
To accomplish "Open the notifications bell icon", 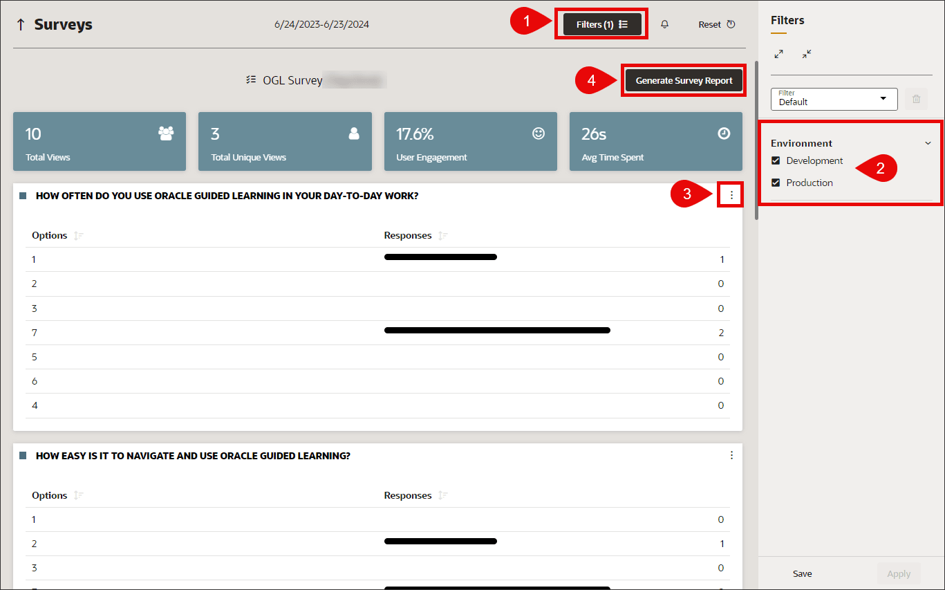I will (x=664, y=24).
